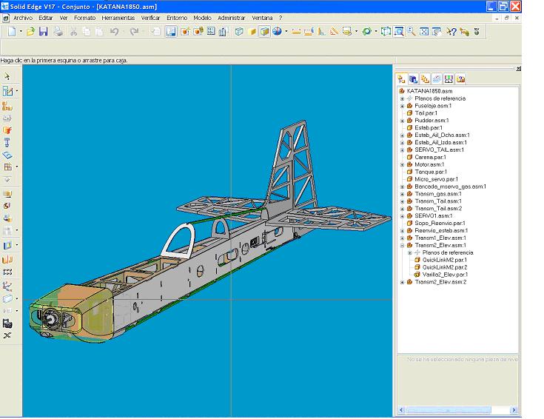This screenshot has width=544, height=419.
Task: Open the Herramientas menu
Action: coord(118,17)
